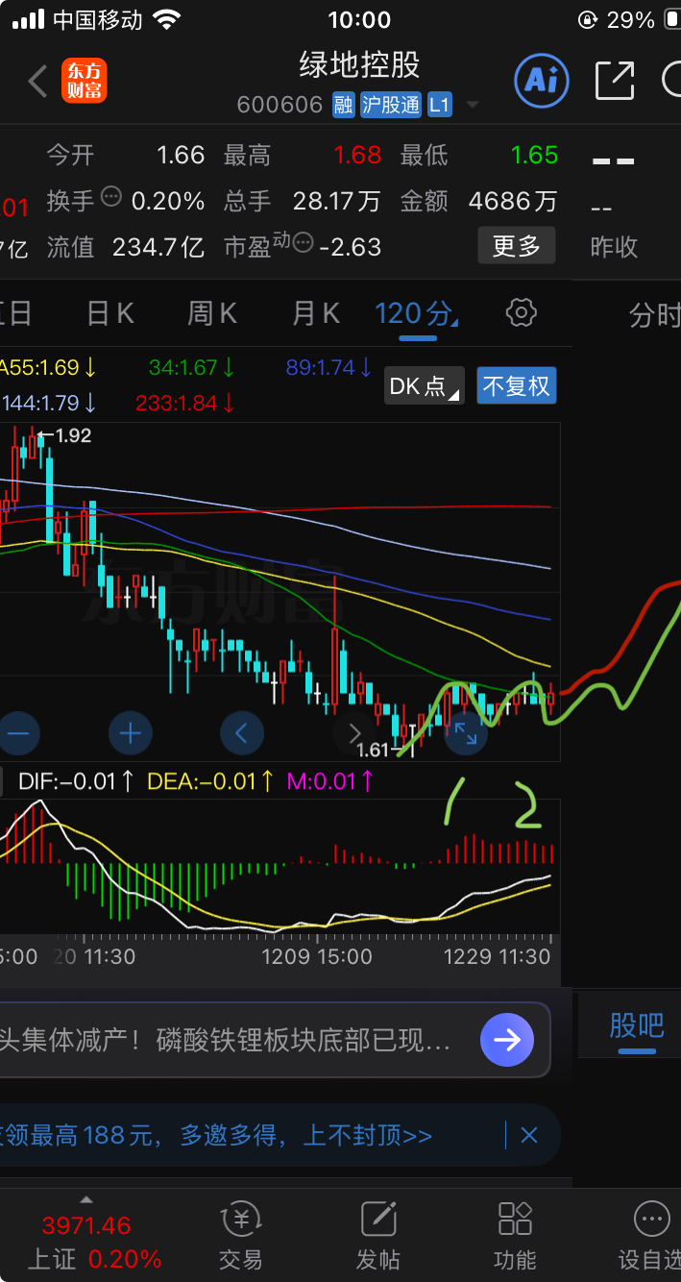Open chart settings gear icon
The height and width of the screenshot is (1282, 681).
pyautogui.click(x=521, y=312)
